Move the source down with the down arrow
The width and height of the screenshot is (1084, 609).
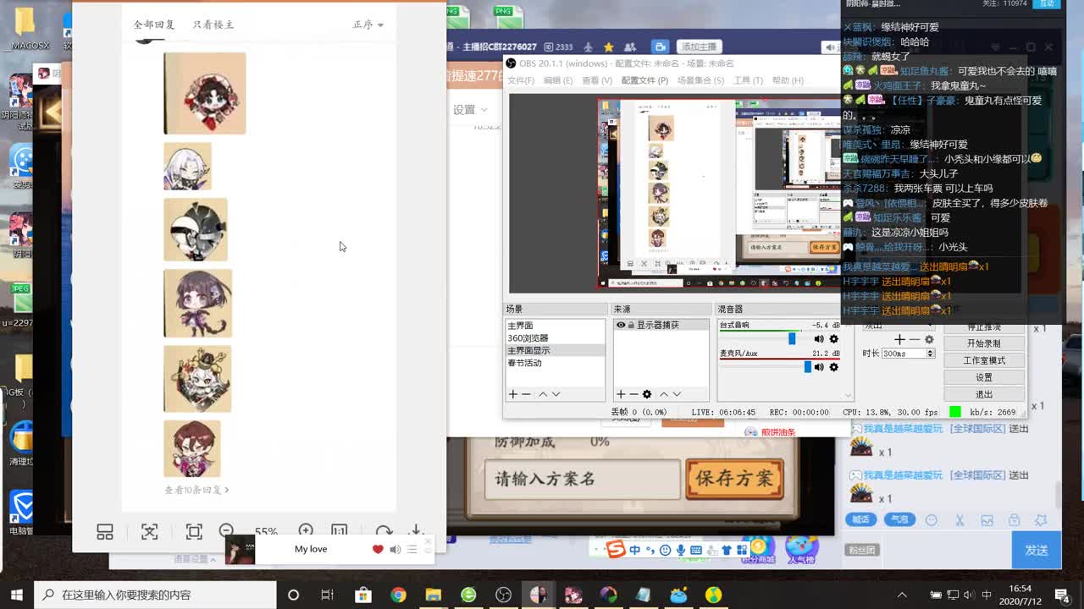pos(677,394)
